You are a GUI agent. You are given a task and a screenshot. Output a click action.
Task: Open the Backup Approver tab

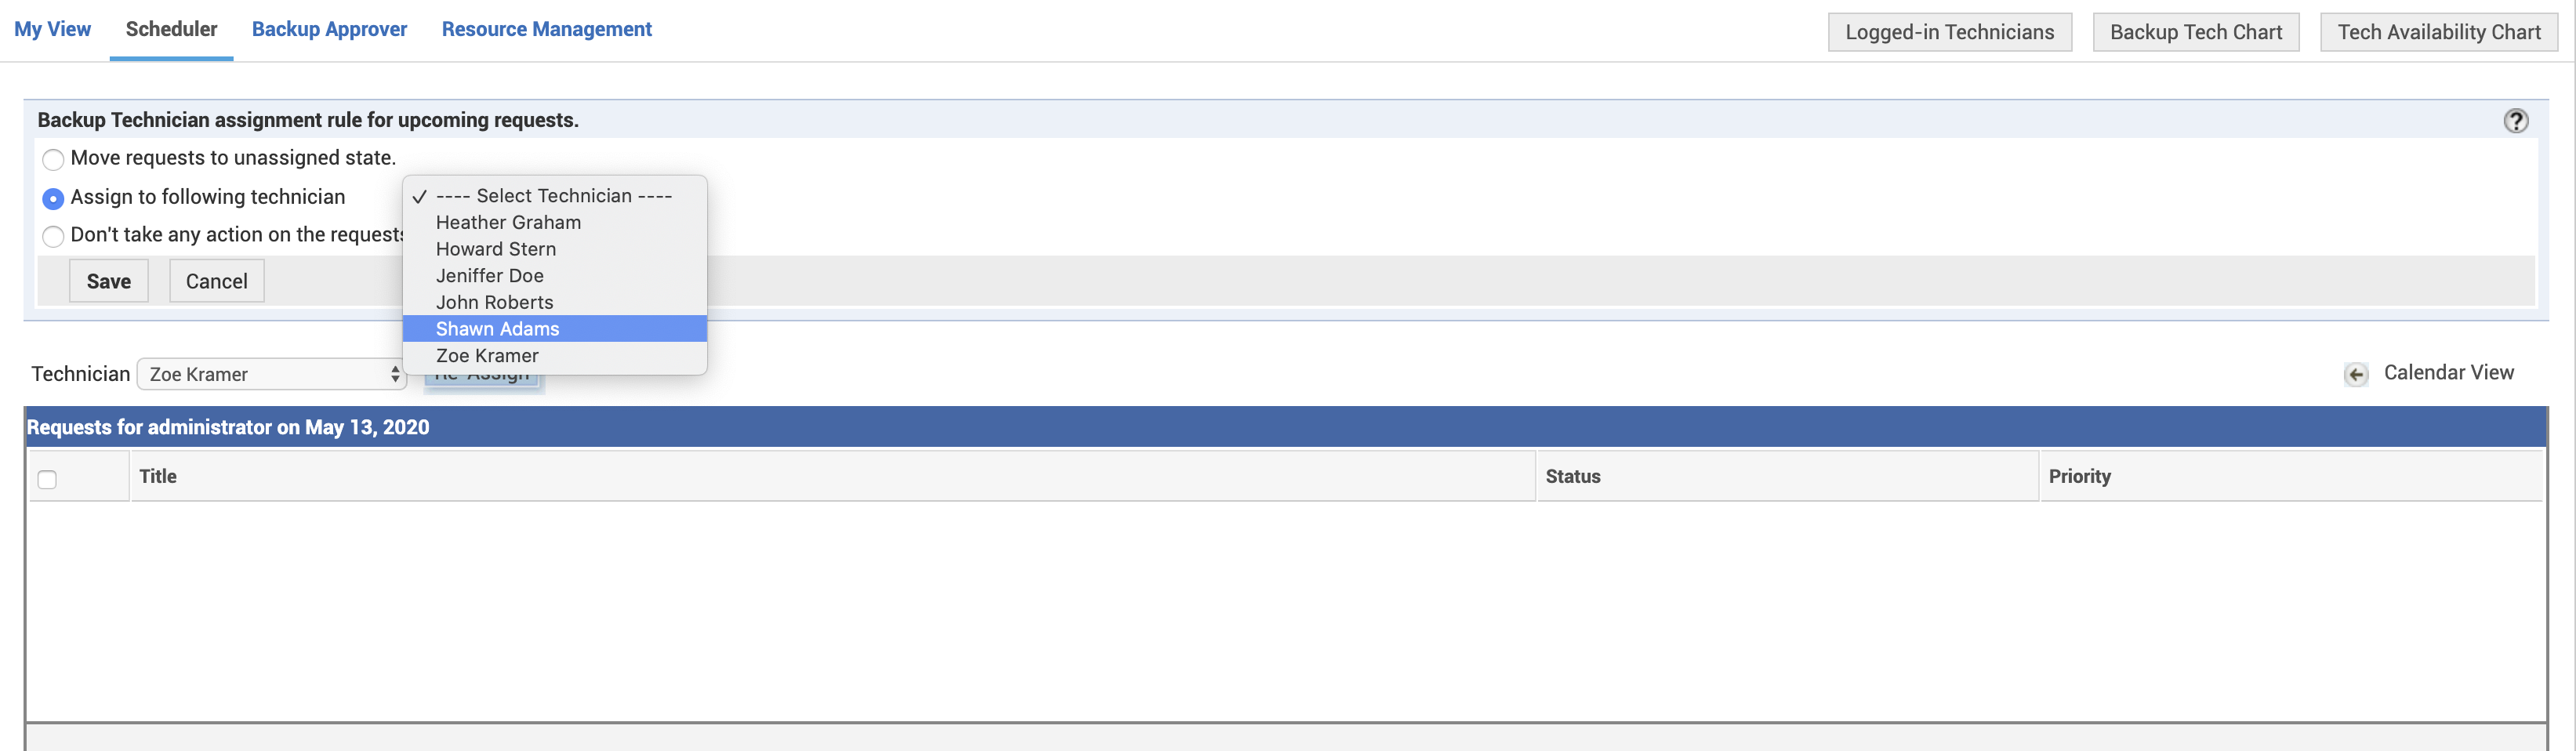click(x=329, y=29)
